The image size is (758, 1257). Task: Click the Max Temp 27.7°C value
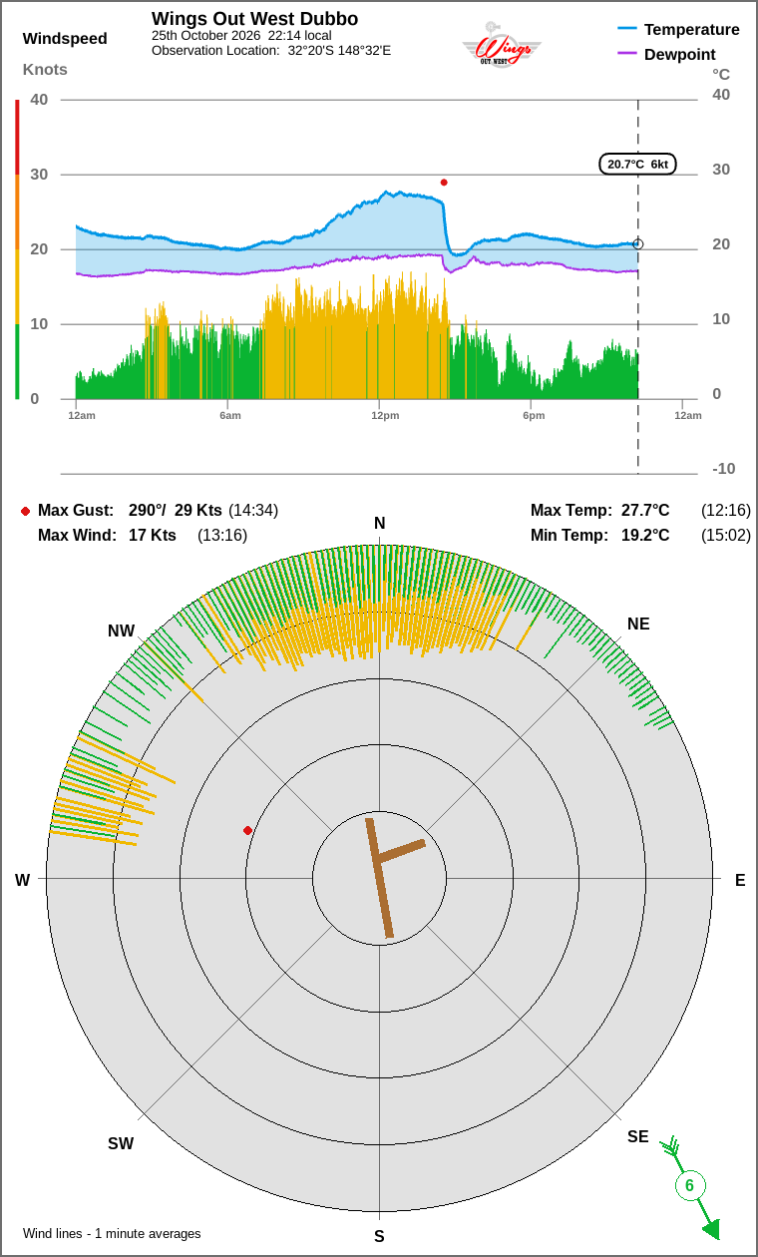(x=645, y=510)
